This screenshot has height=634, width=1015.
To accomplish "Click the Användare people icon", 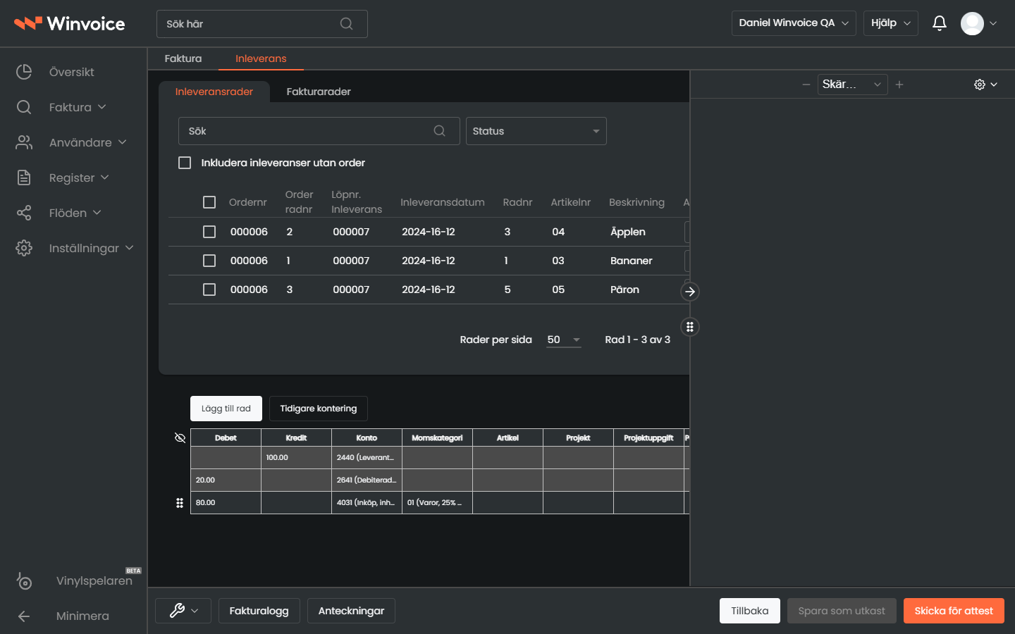I will (x=24, y=142).
